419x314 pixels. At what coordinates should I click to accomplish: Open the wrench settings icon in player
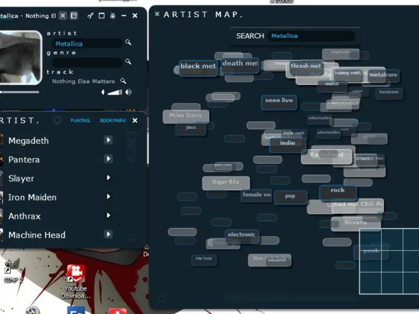pos(90,16)
